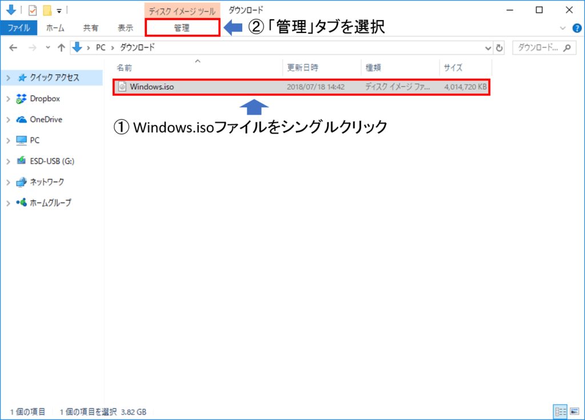Click the ホームグループ icon
The height and width of the screenshot is (420, 585).
coord(21,203)
